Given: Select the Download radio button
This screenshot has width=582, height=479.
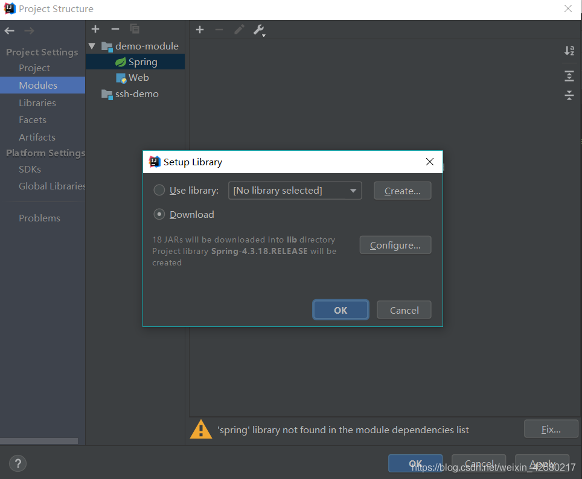Looking at the screenshot, I should coord(159,214).
